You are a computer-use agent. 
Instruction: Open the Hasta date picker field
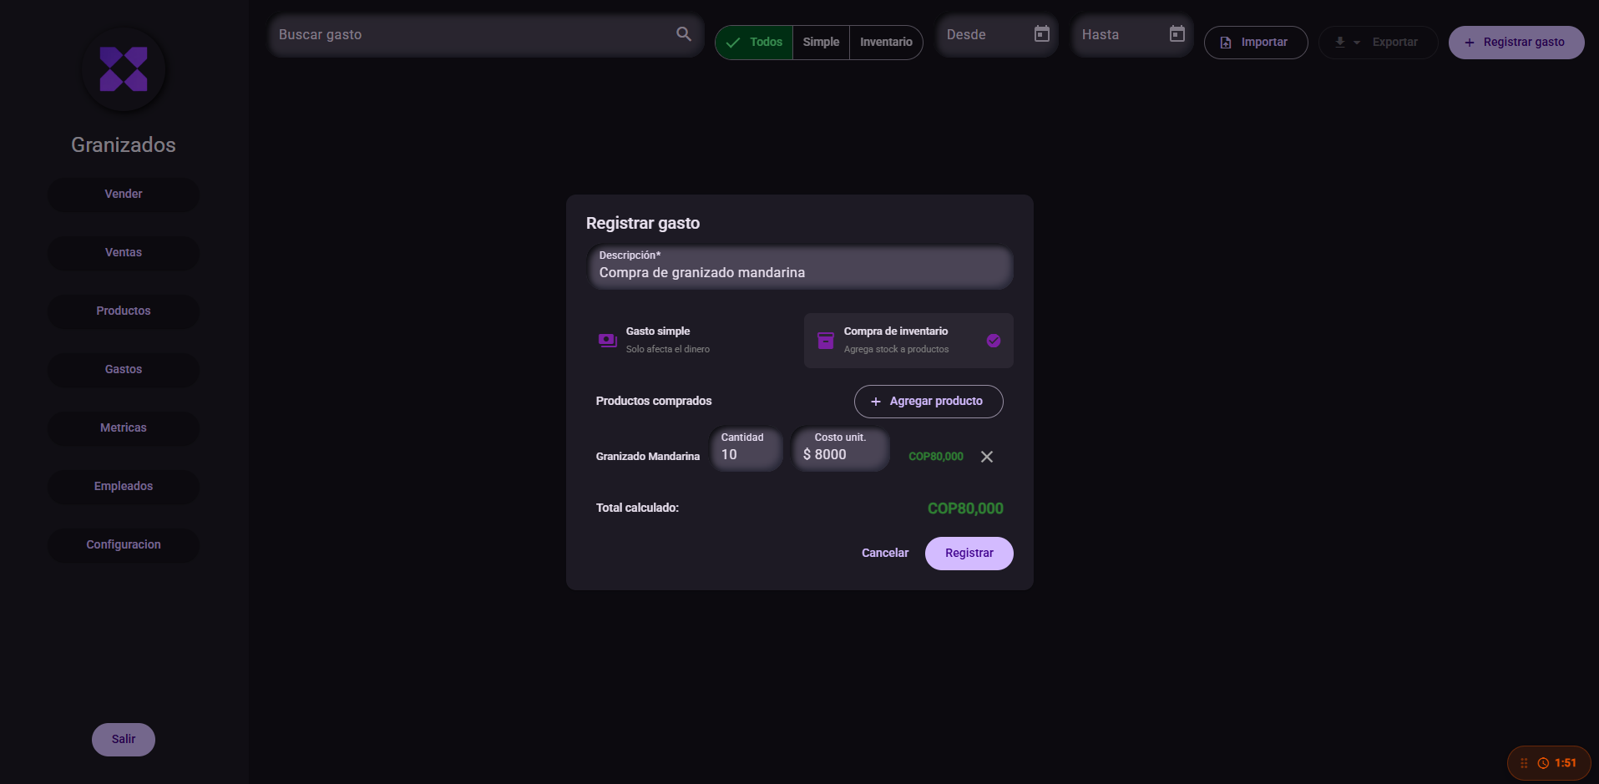1132,34
